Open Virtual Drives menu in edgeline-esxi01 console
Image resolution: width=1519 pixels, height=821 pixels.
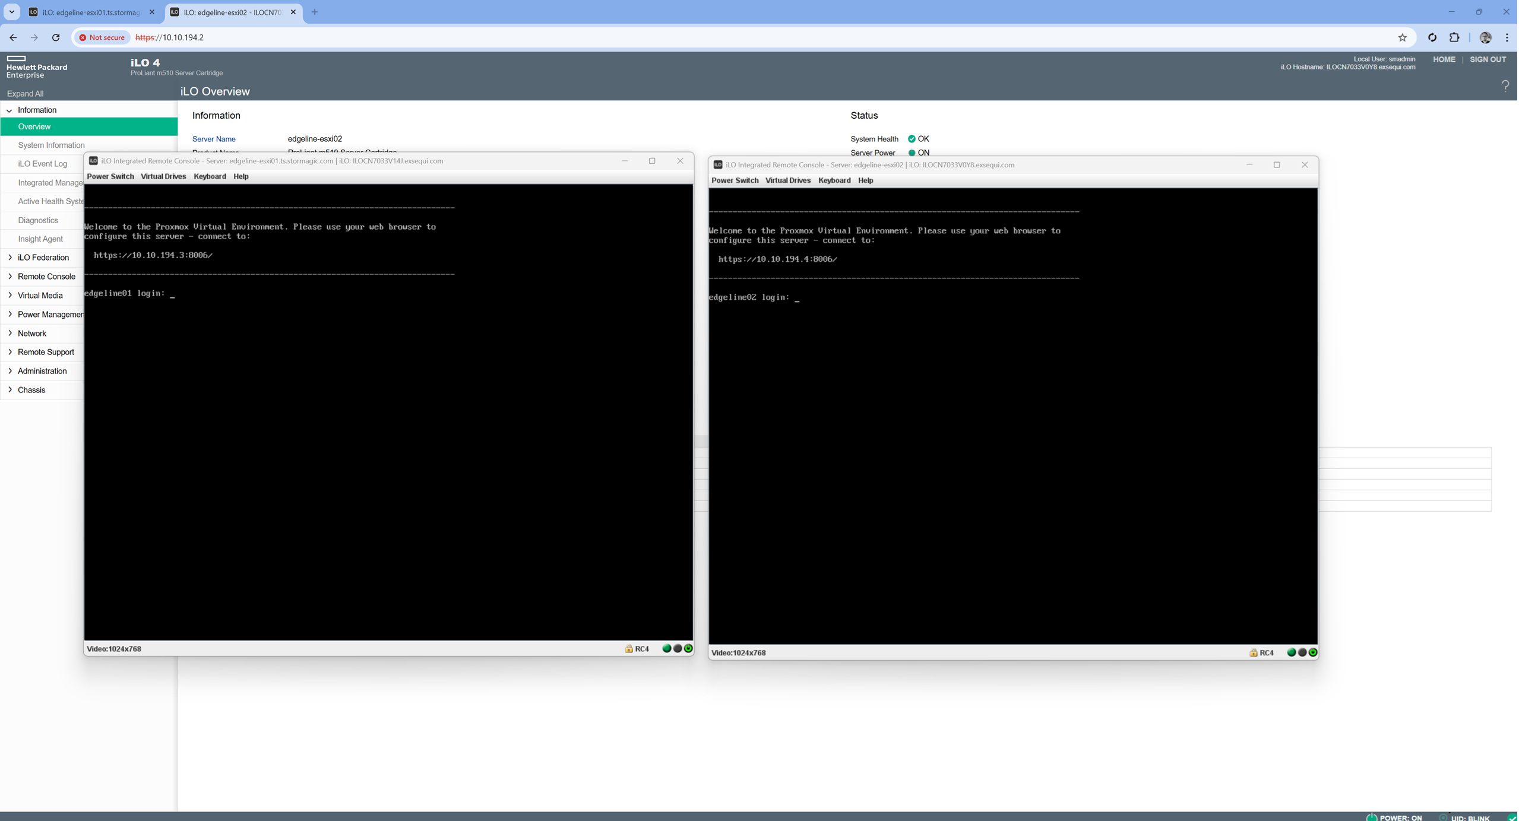coord(163,176)
